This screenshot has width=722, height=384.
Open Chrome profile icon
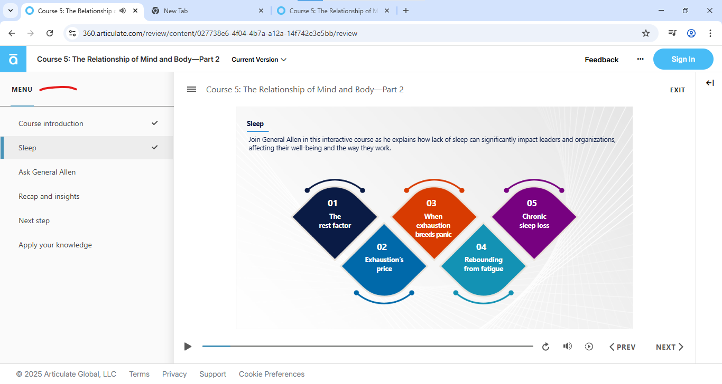coord(691,33)
